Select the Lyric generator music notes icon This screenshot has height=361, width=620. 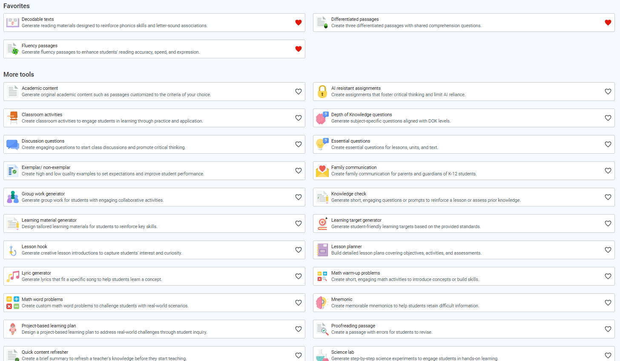[x=13, y=276]
